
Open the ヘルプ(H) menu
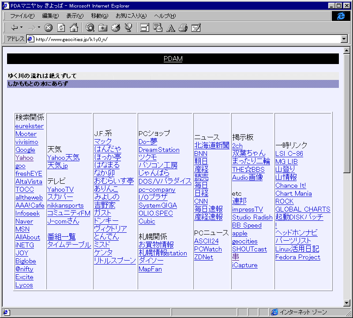[x=165, y=16]
